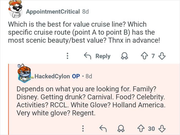Downvote AppointmentCritical's comment

coord(162,56)
